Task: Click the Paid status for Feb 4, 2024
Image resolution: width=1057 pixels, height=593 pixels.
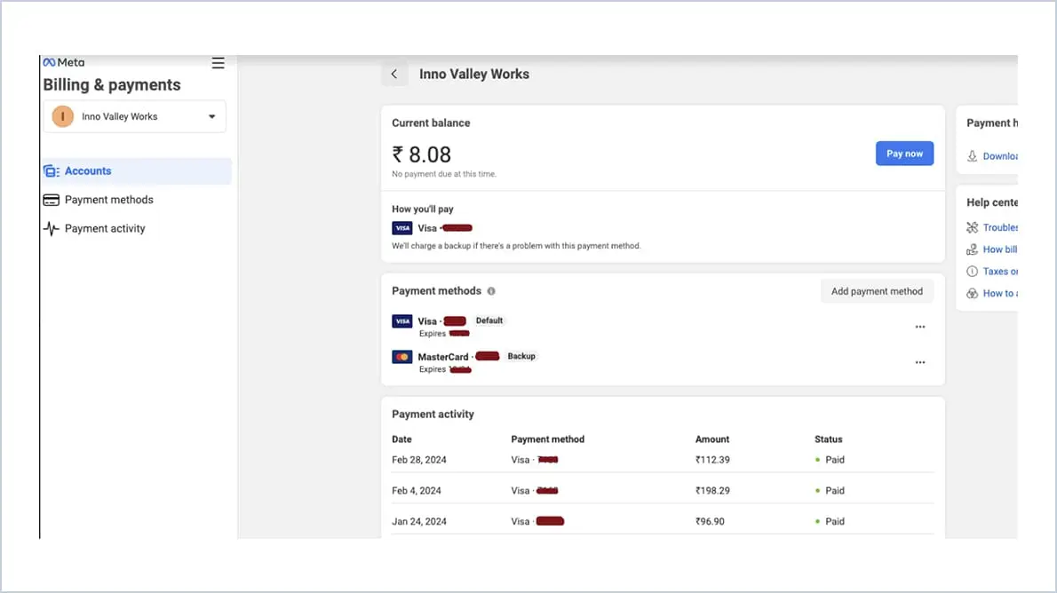Action: tap(830, 491)
